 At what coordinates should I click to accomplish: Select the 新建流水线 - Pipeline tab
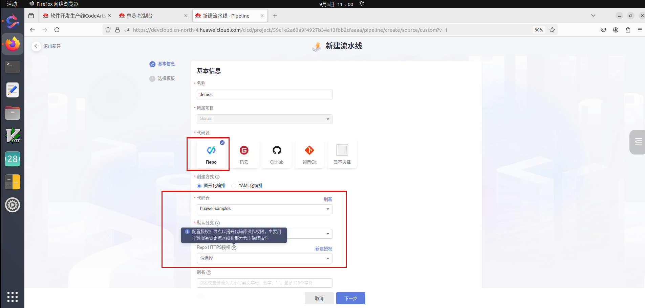(x=230, y=16)
